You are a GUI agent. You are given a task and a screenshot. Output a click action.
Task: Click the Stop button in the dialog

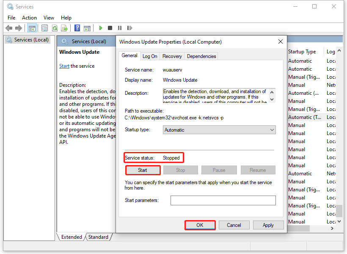tap(181, 170)
